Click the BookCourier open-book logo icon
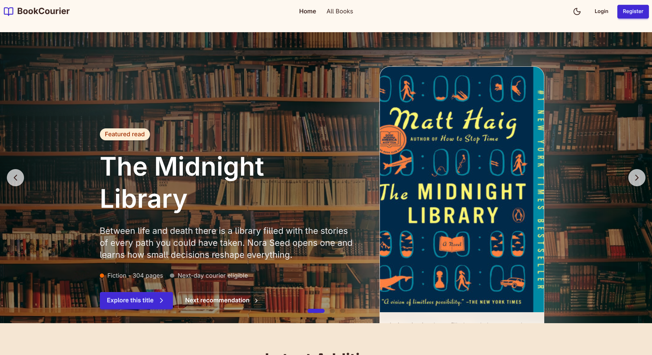This screenshot has width=652, height=355. pos(9,11)
